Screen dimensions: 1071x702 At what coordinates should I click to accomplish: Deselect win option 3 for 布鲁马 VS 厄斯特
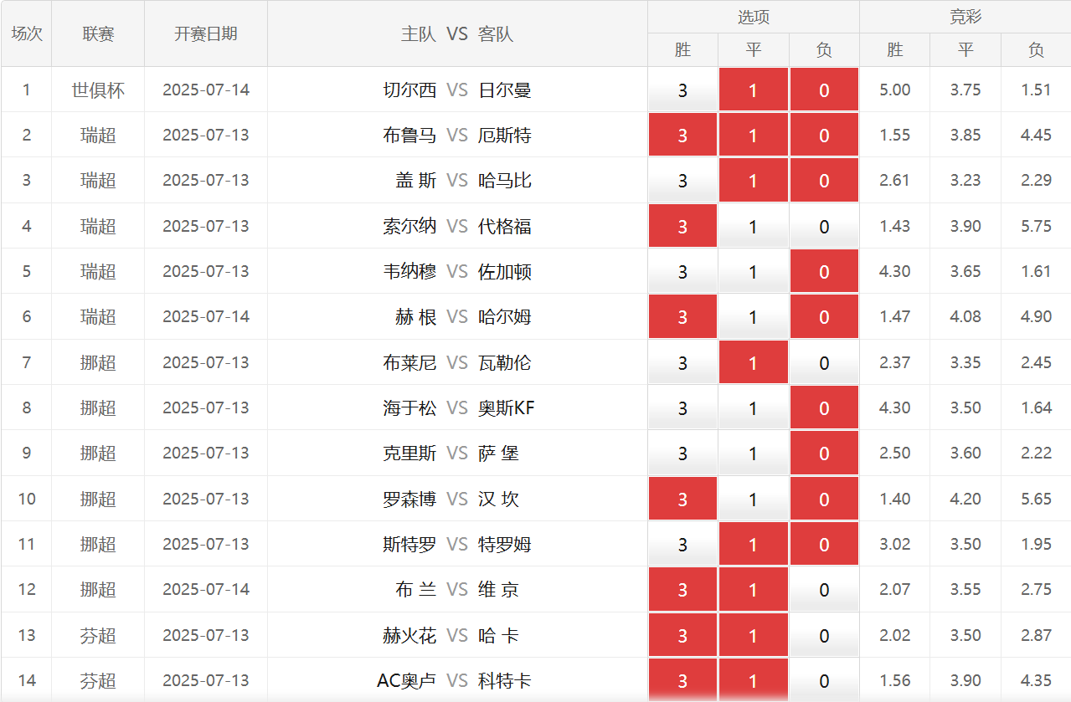pyautogui.click(x=682, y=135)
